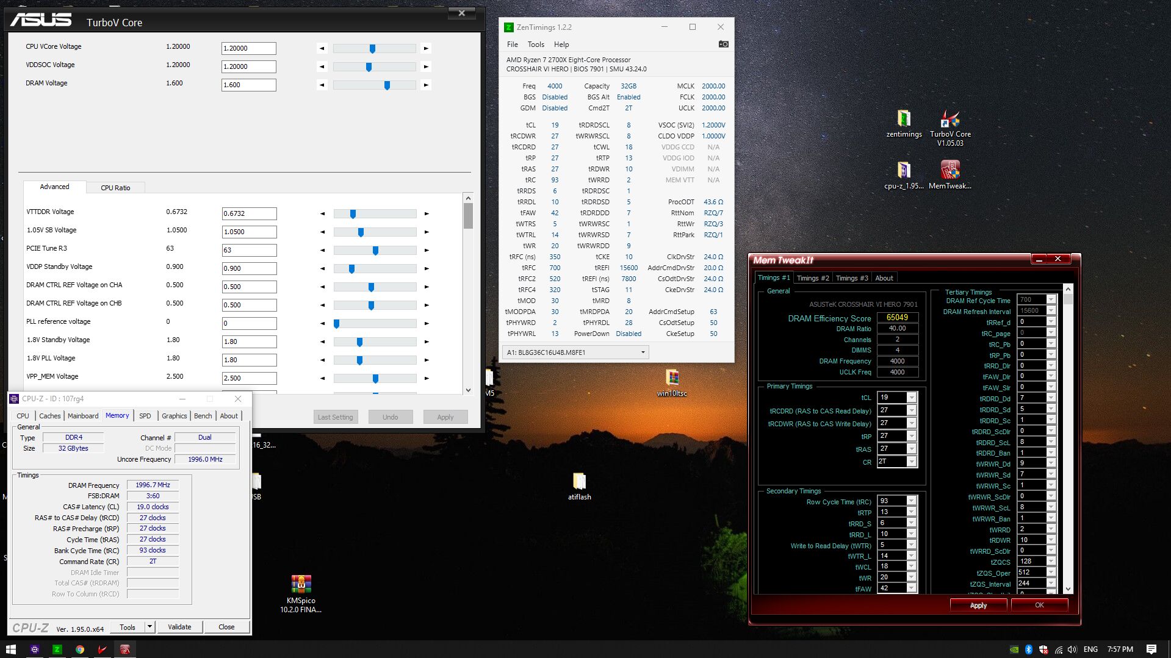Expand the tRCDWR dropdown in MemTweakIt
Image resolution: width=1171 pixels, height=658 pixels.
click(912, 423)
